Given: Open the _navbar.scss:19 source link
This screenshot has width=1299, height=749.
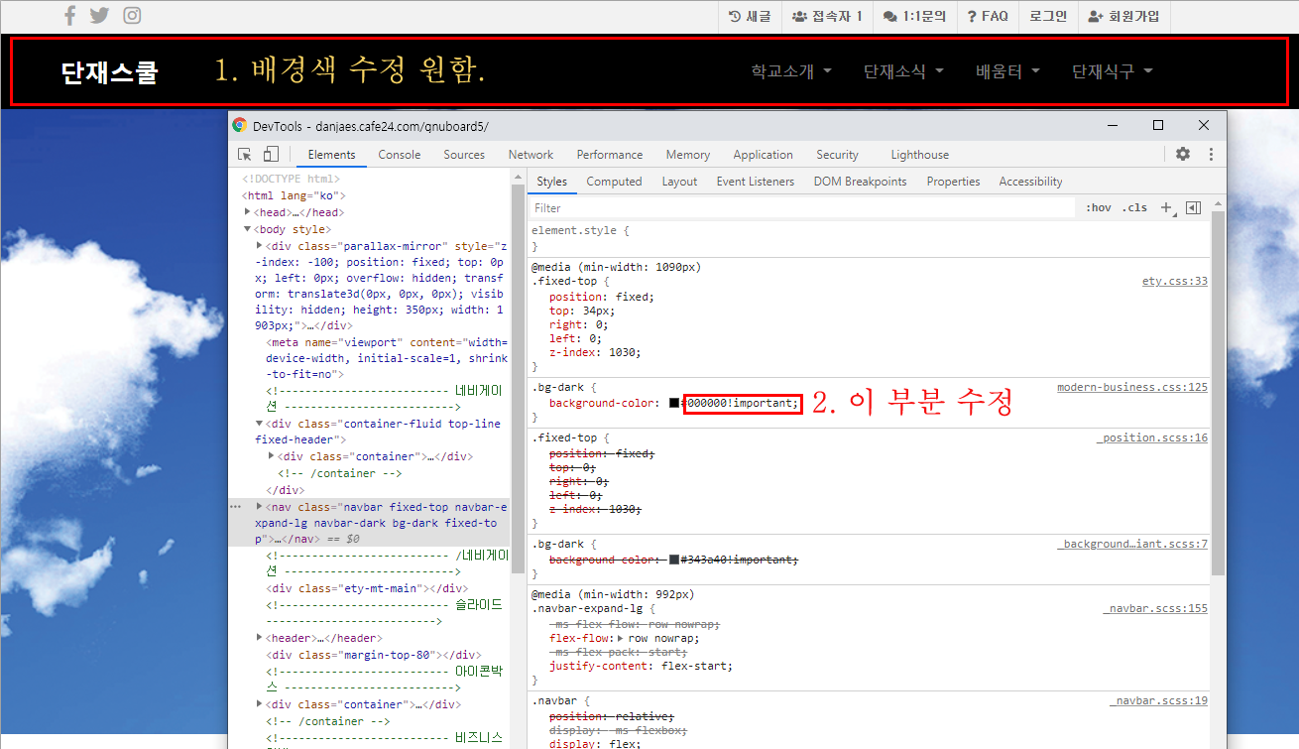Looking at the screenshot, I should pyautogui.click(x=1158, y=701).
